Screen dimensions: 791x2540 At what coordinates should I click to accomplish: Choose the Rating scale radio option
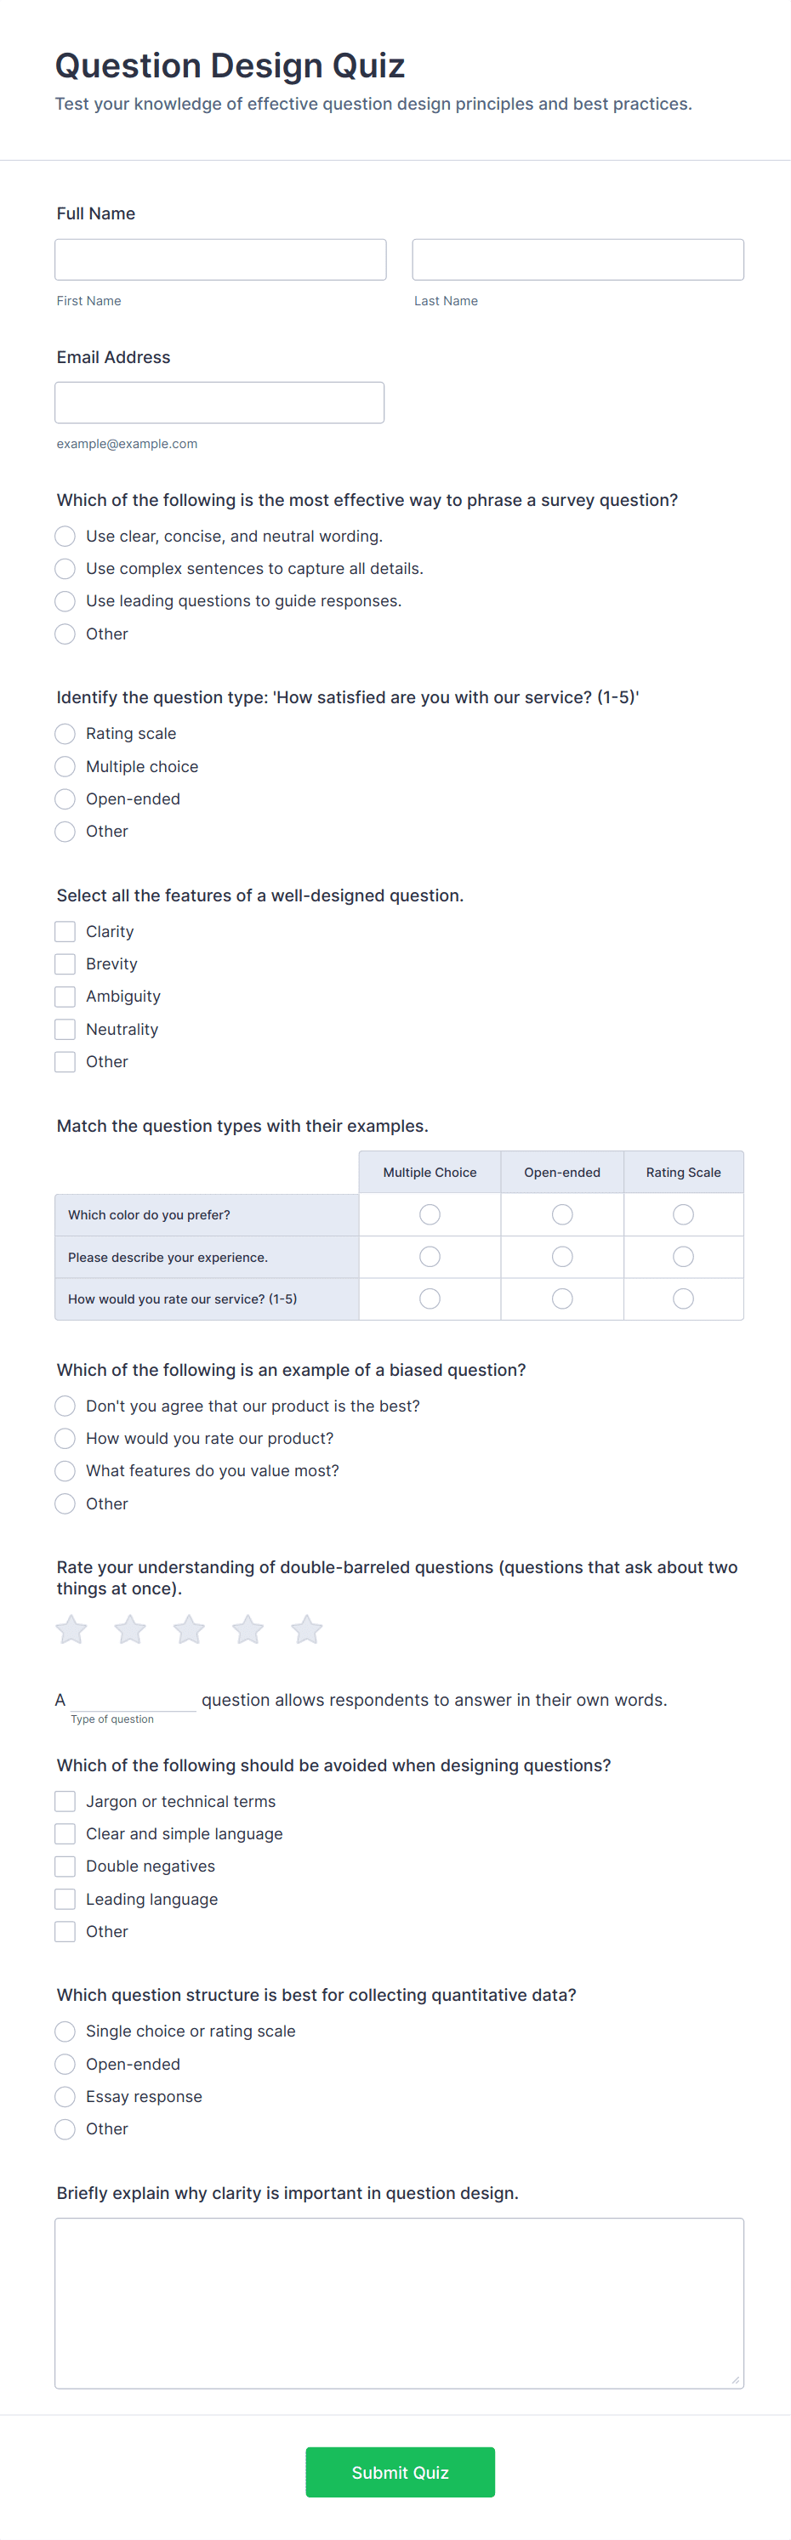click(65, 734)
